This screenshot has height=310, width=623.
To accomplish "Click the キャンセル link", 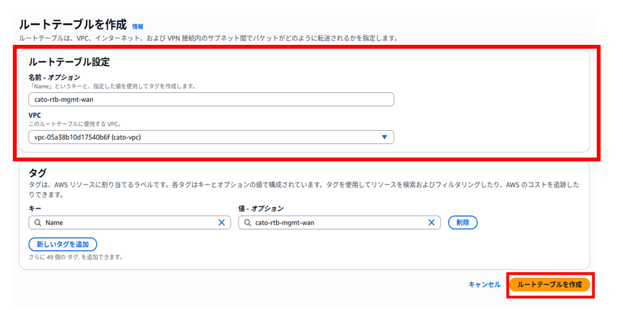I will click(x=484, y=284).
